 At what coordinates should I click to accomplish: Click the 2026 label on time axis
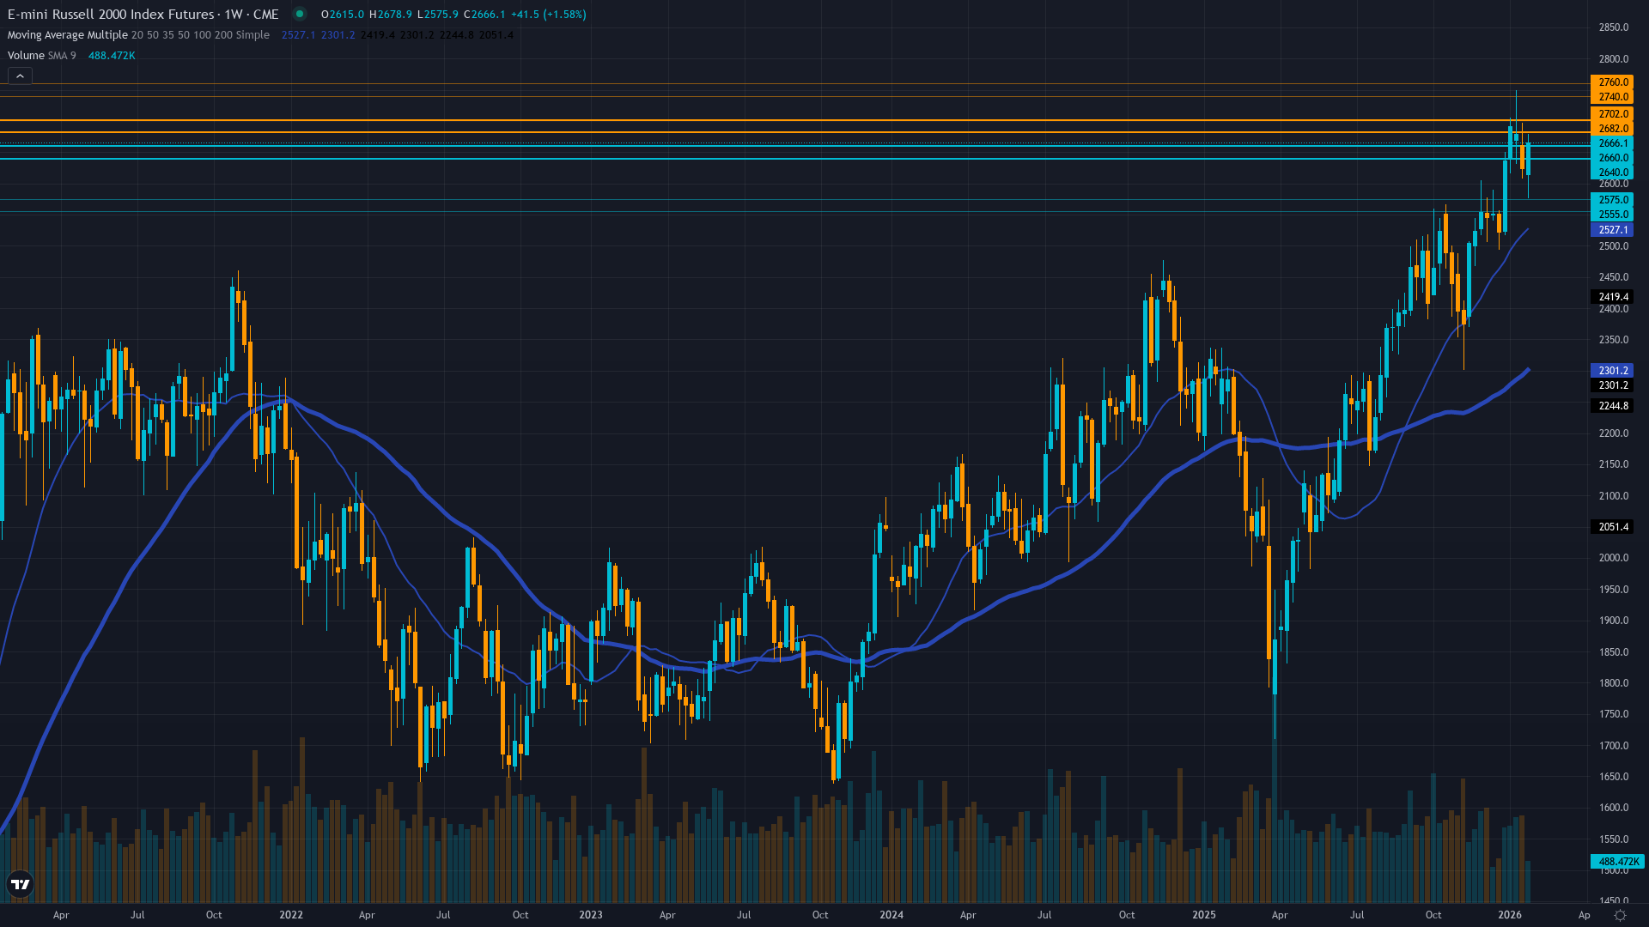(1510, 915)
